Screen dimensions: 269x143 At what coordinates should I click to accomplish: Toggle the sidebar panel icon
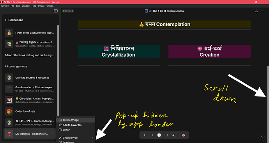coord(56,11)
